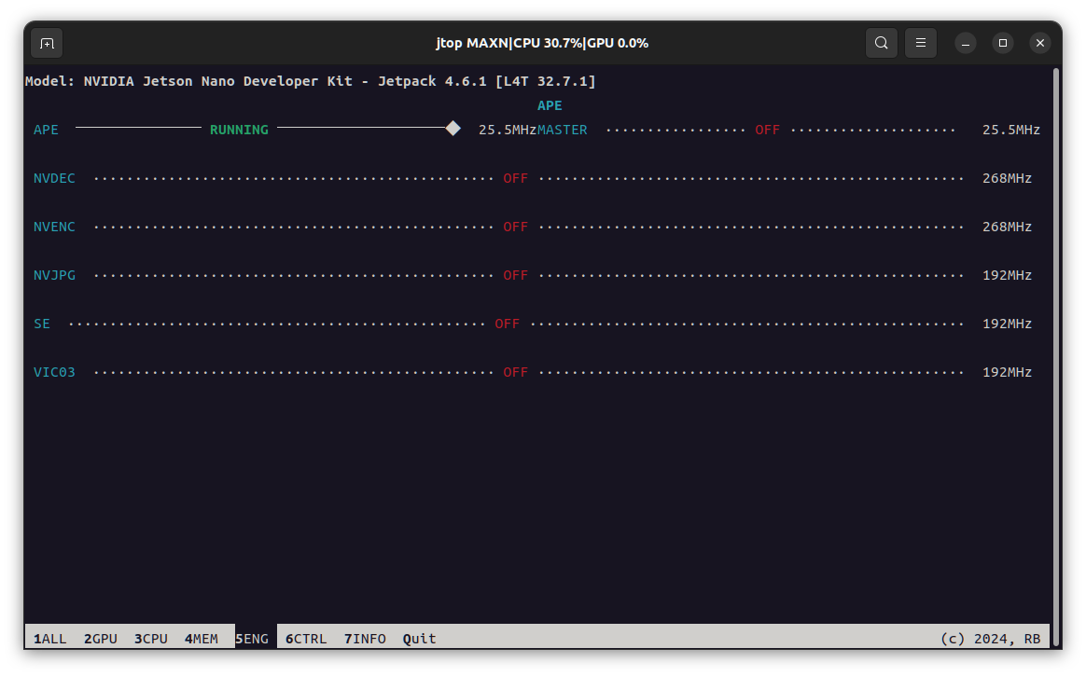Click the NVENC engine label

tap(54, 227)
